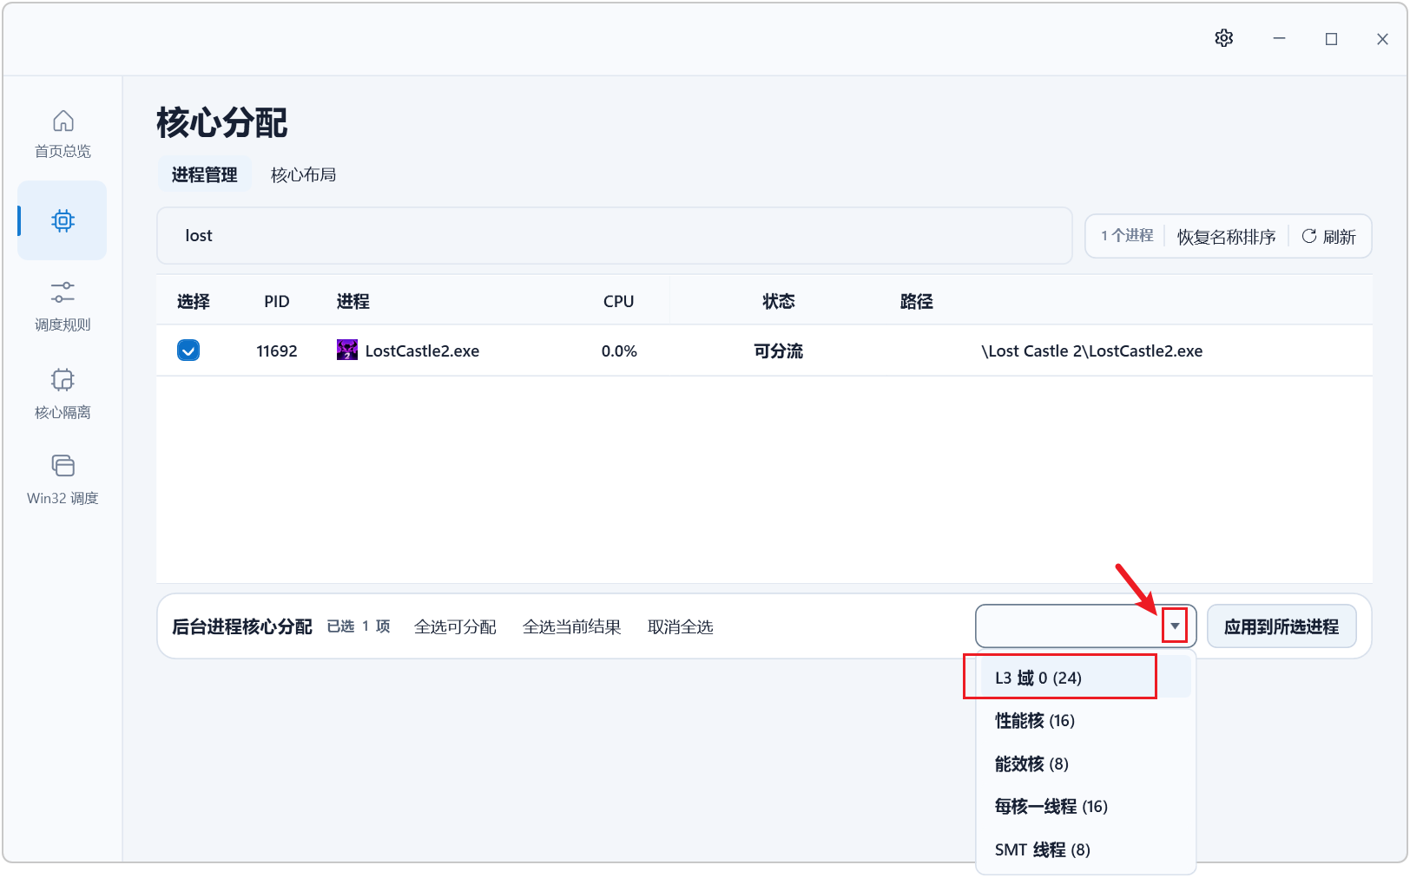This screenshot has height=878, width=1410.
Task: Switch to the 进程管理 tab
Action: pos(205,174)
